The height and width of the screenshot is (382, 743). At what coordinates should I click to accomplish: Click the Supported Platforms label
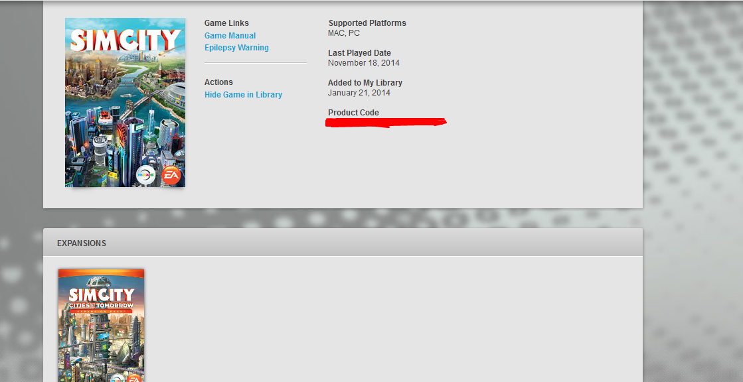click(367, 23)
